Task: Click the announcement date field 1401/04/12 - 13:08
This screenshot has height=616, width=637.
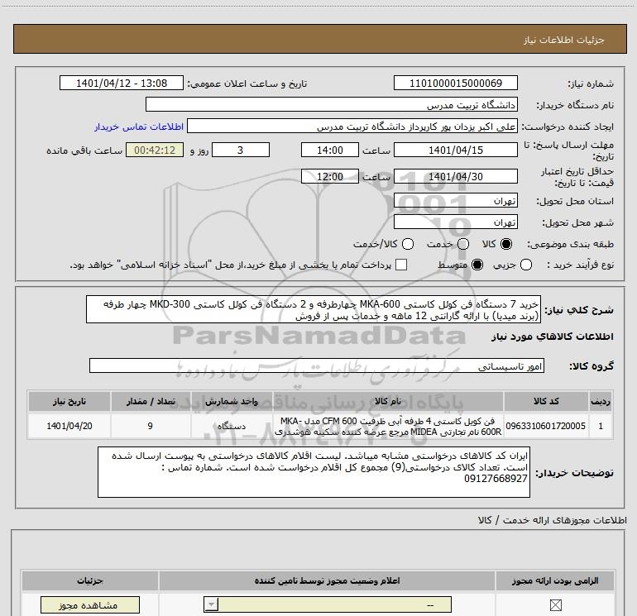Action: pyautogui.click(x=122, y=83)
